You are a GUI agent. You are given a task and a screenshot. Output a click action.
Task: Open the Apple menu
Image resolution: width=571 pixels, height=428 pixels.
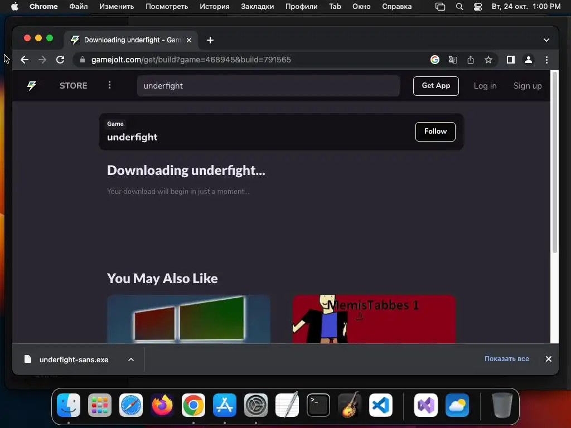point(14,7)
